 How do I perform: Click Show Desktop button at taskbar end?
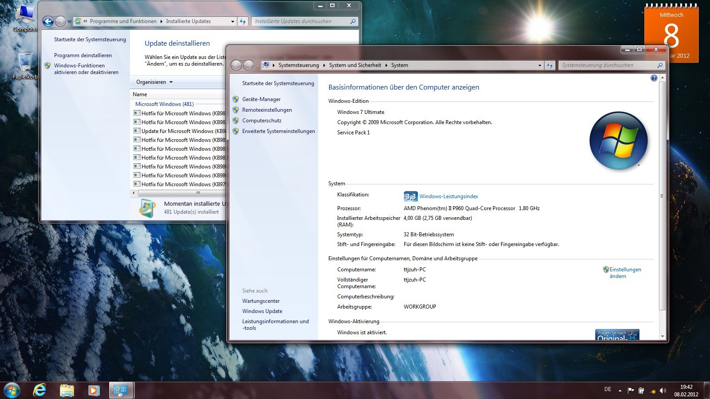click(x=706, y=391)
